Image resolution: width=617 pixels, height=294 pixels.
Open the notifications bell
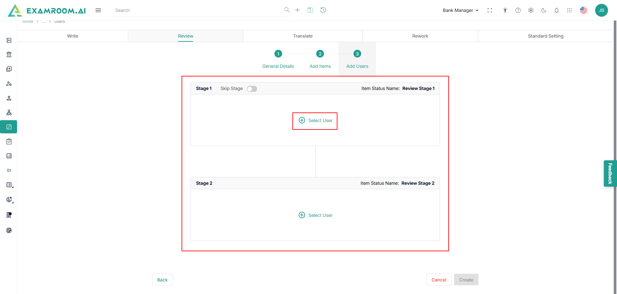(x=557, y=10)
